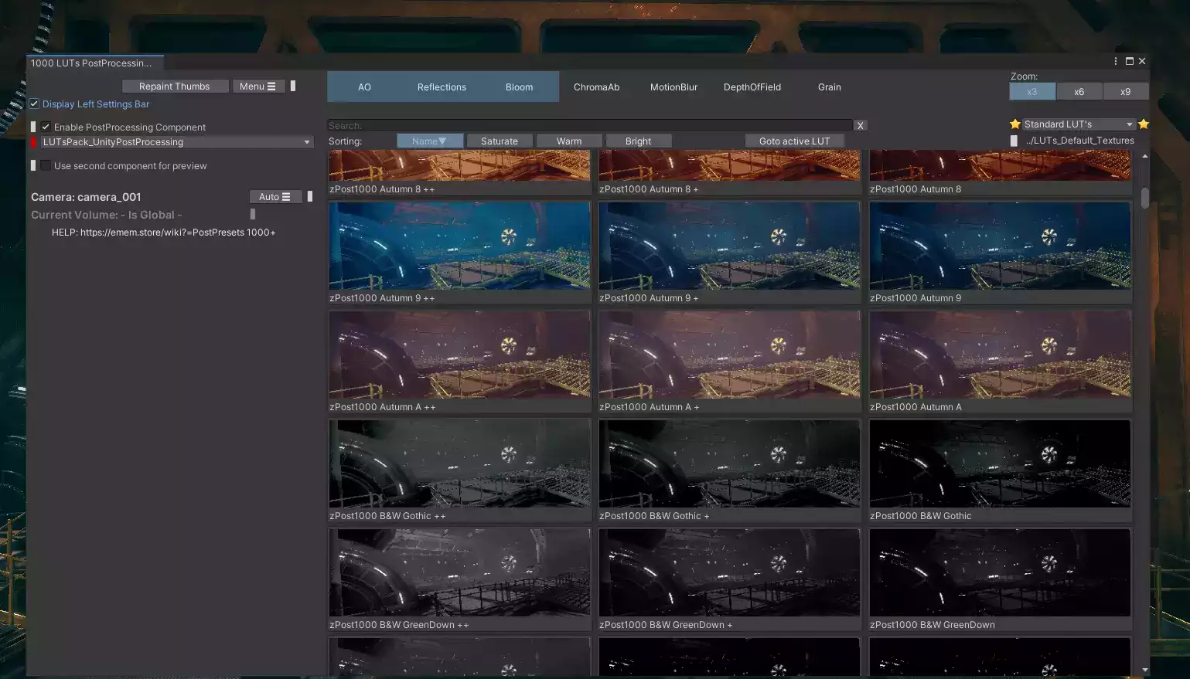Click the Camera: camera_001 label

[x=86, y=197]
